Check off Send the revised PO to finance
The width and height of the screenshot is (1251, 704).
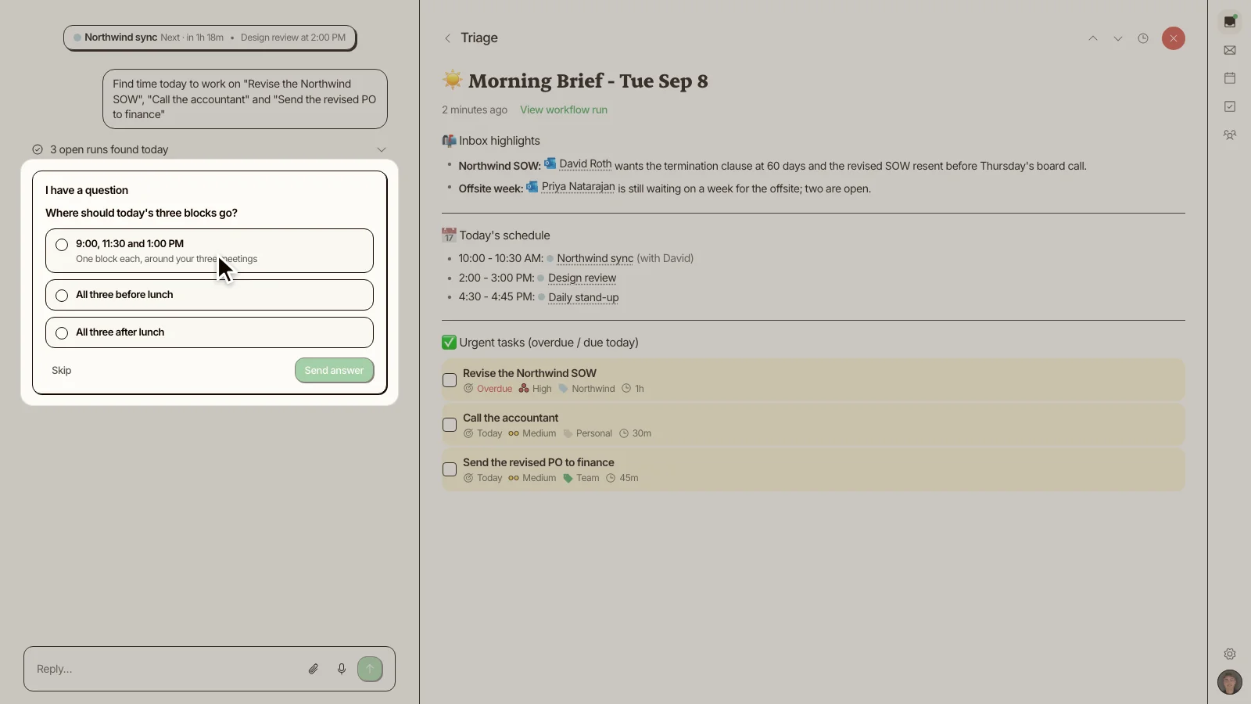click(x=450, y=469)
